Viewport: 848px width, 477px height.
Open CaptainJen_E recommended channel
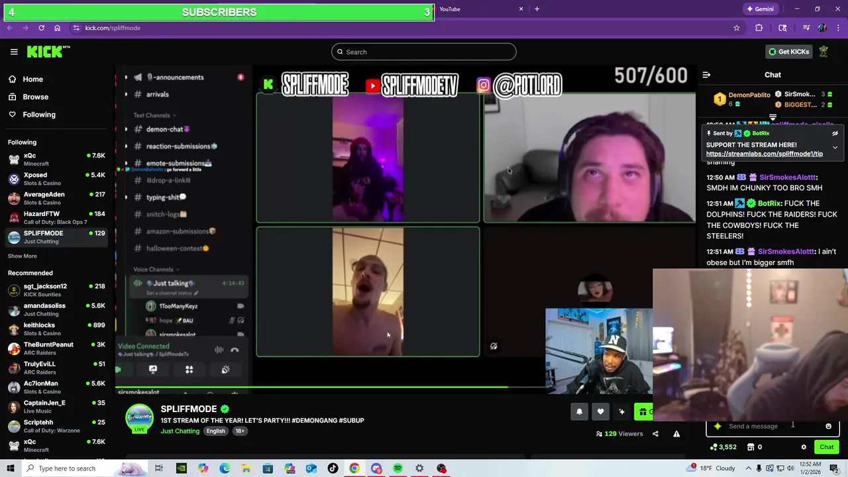click(x=56, y=407)
